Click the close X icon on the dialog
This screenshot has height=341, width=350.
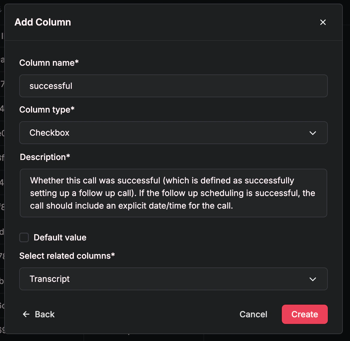pos(323,22)
